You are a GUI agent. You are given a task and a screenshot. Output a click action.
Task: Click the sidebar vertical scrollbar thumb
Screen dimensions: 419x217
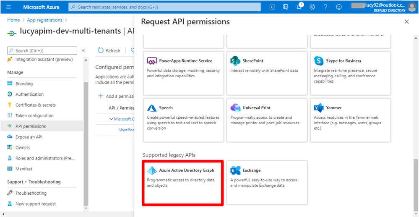click(86, 143)
